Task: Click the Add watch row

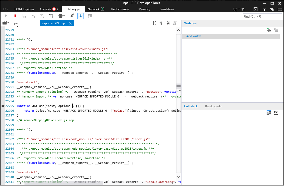Action: coord(231,36)
